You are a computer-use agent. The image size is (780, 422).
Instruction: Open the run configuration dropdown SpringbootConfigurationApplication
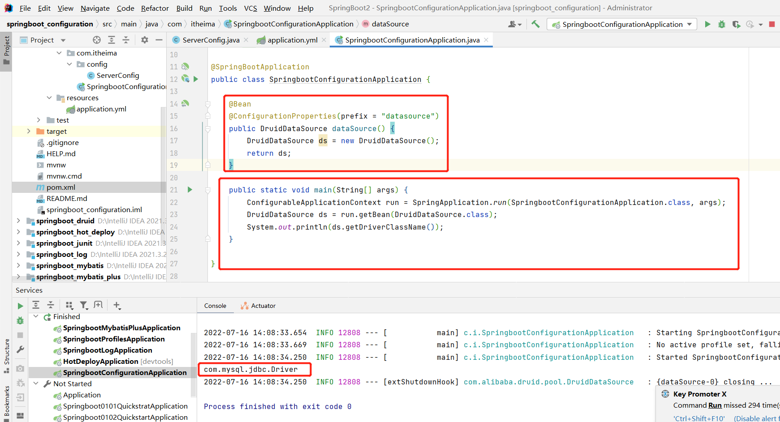click(x=622, y=24)
